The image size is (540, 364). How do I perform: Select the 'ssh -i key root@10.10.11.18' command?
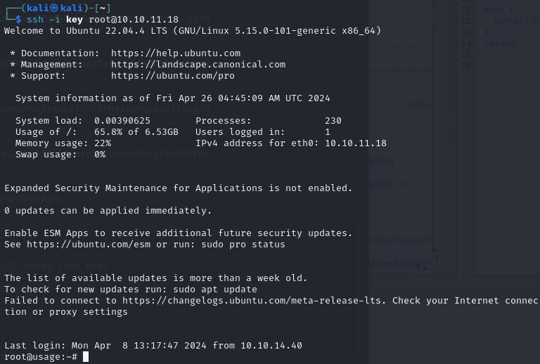103,20
